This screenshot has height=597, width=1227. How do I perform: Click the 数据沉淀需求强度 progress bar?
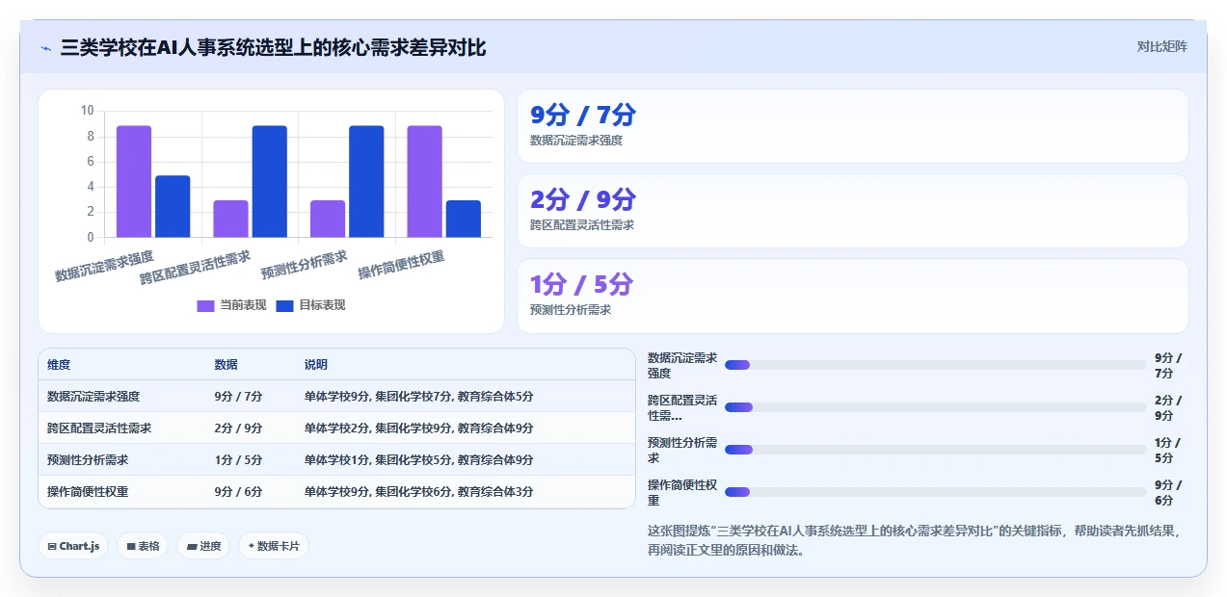coord(936,365)
